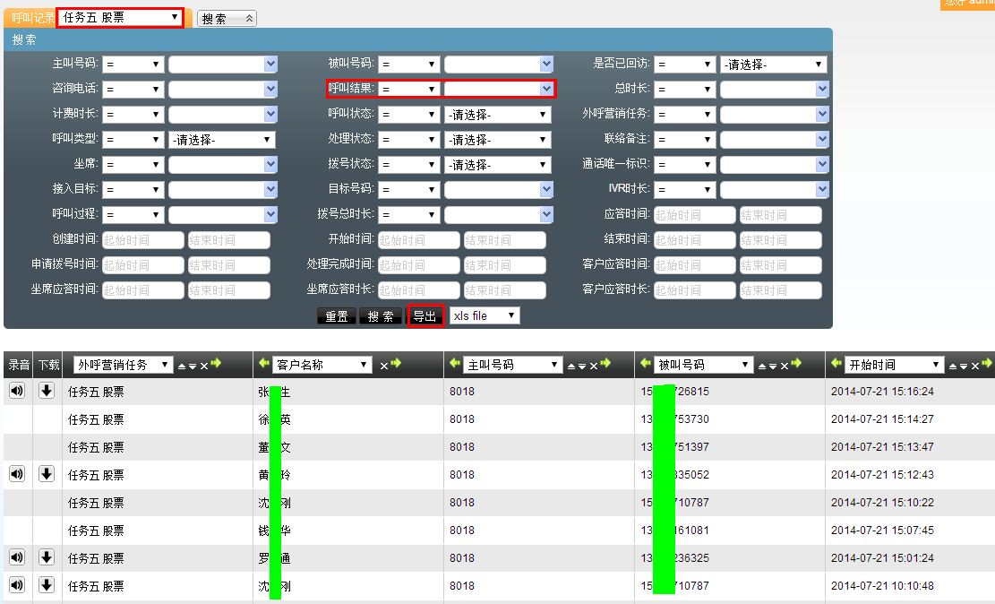Open the 呼叫类型 请选择 dropdown
995x604 pixels.
(x=221, y=140)
